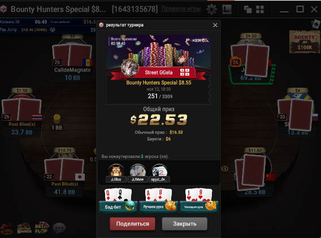Image resolution: width=321 pixels, height=238 pixels.
Task: Click the JJRos knocked-out player avatar
Action: point(116,173)
